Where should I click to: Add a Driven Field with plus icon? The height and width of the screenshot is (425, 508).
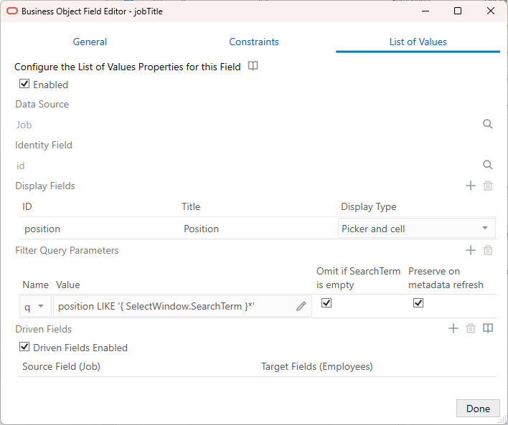pos(453,328)
